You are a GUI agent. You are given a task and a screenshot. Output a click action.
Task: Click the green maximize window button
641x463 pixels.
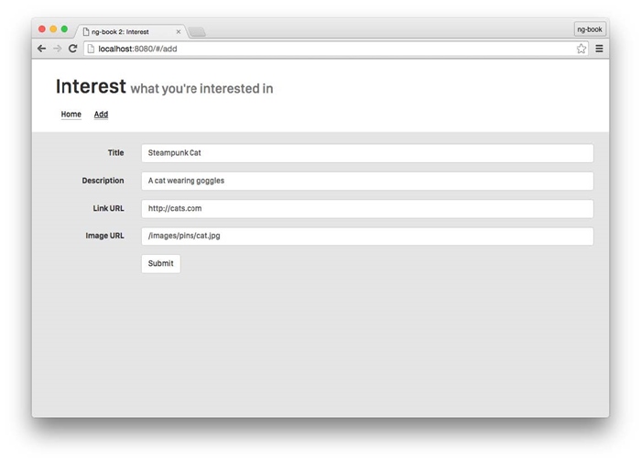64,29
